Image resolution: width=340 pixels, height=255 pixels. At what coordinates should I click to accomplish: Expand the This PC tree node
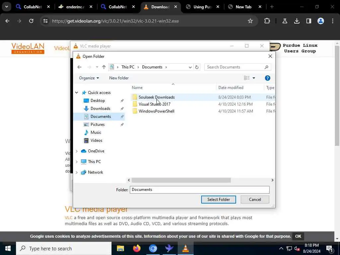click(x=77, y=162)
